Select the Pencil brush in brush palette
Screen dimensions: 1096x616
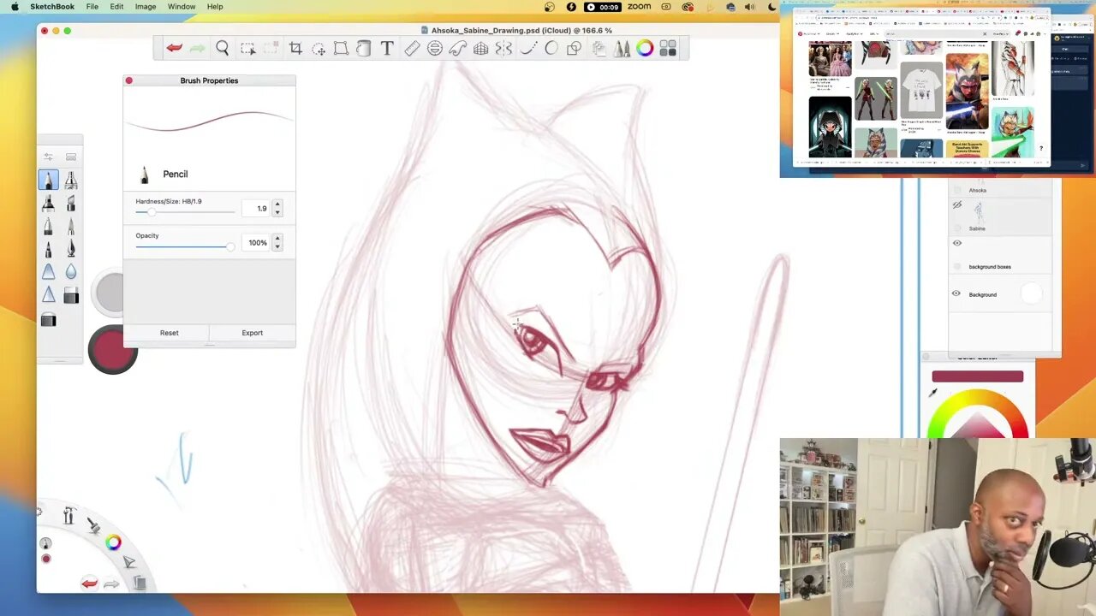point(48,180)
